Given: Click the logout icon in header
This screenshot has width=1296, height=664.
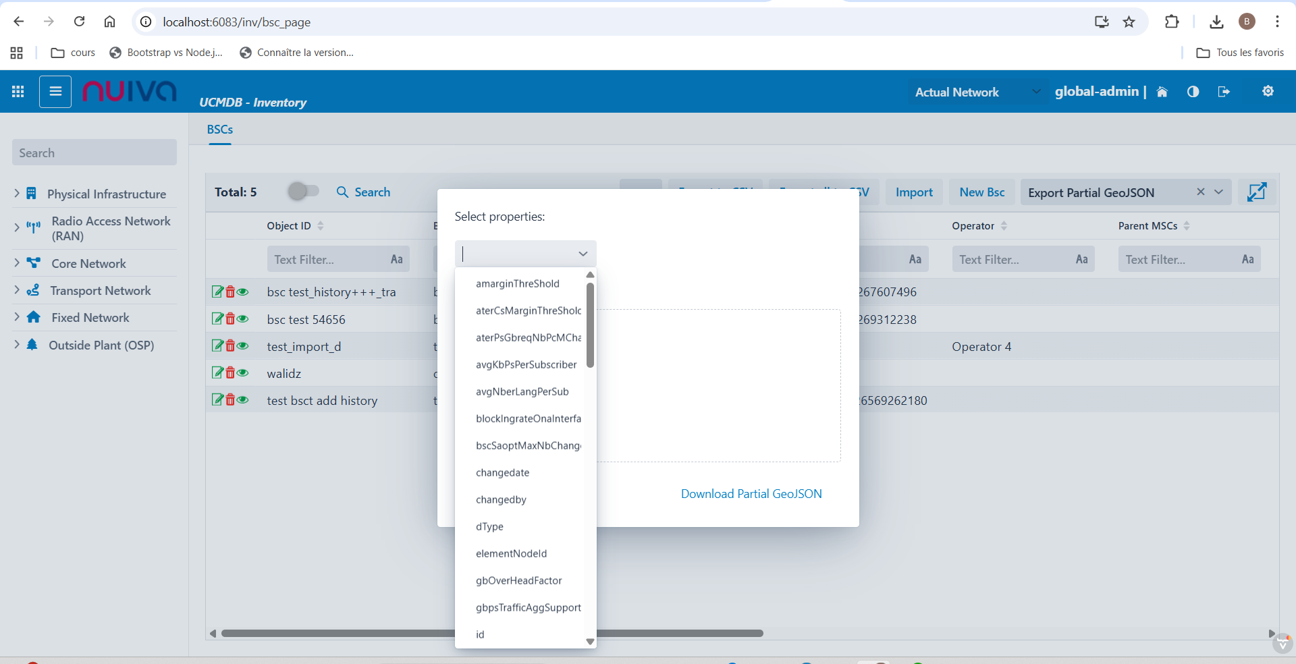Looking at the screenshot, I should (x=1223, y=92).
